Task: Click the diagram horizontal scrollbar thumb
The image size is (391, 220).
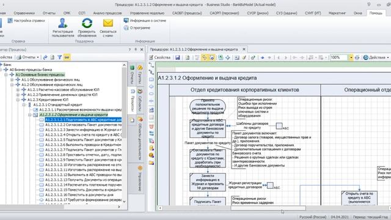Action: tap(268, 208)
